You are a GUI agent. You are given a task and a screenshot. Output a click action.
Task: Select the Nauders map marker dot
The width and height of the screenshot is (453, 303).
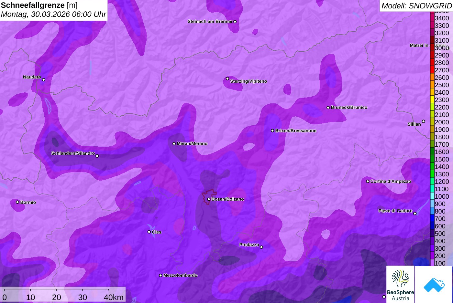tap(44, 80)
